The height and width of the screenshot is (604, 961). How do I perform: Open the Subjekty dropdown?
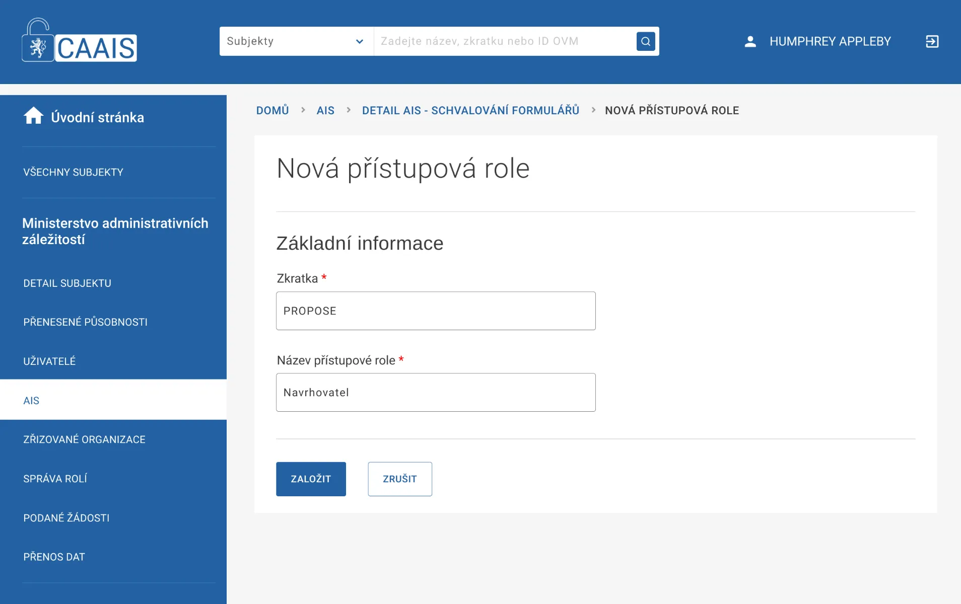296,41
